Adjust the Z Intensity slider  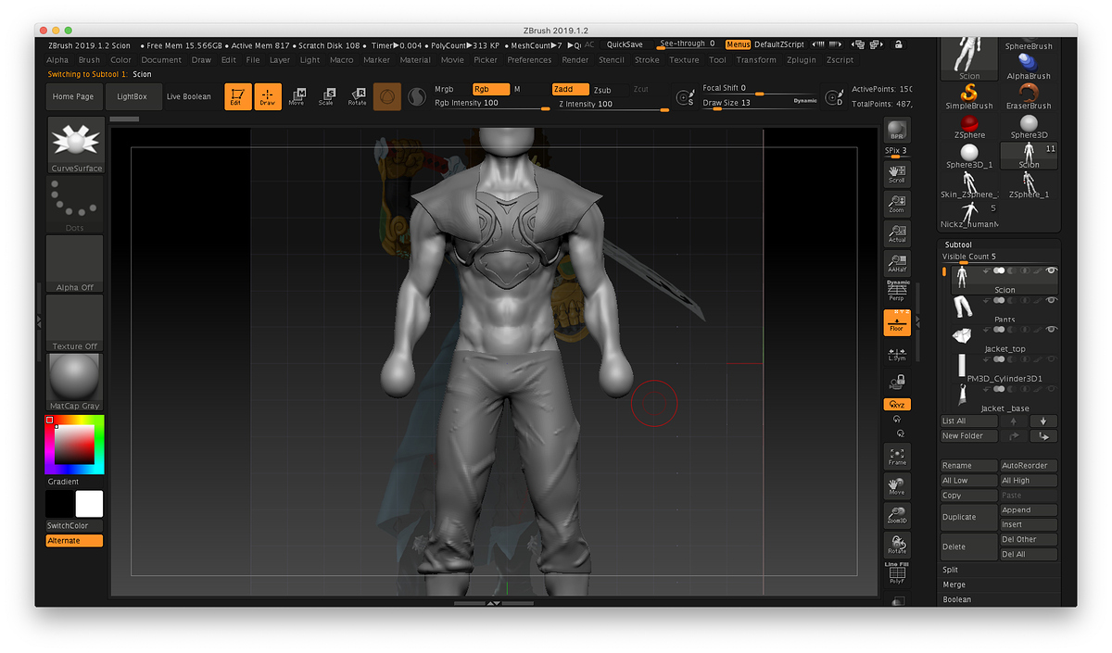pyautogui.click(x=613, y=104)
